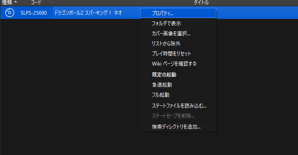Open プロパティ... from the context menu
This screenshot has width=298, height=155.
pos(178,13)
